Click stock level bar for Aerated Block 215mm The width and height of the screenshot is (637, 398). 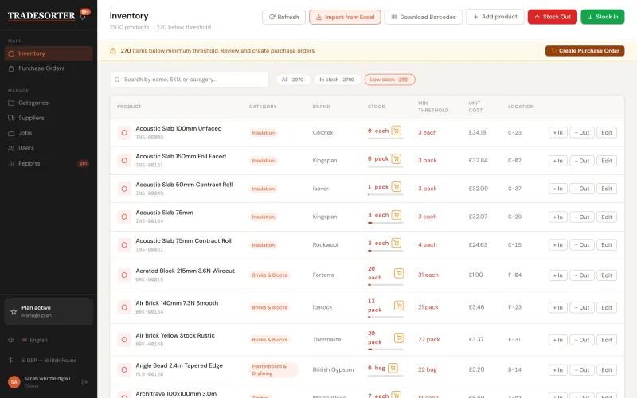[385, 285]
